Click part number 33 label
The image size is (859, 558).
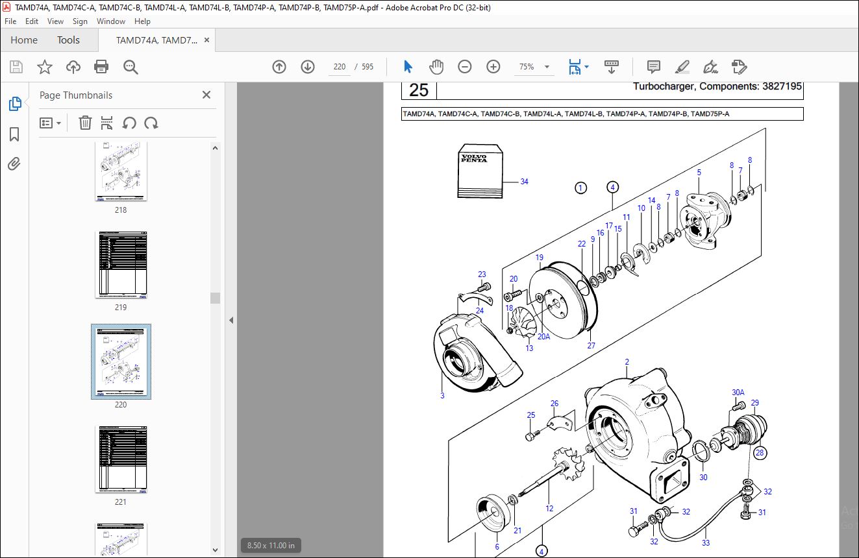(x=705, y=543)
